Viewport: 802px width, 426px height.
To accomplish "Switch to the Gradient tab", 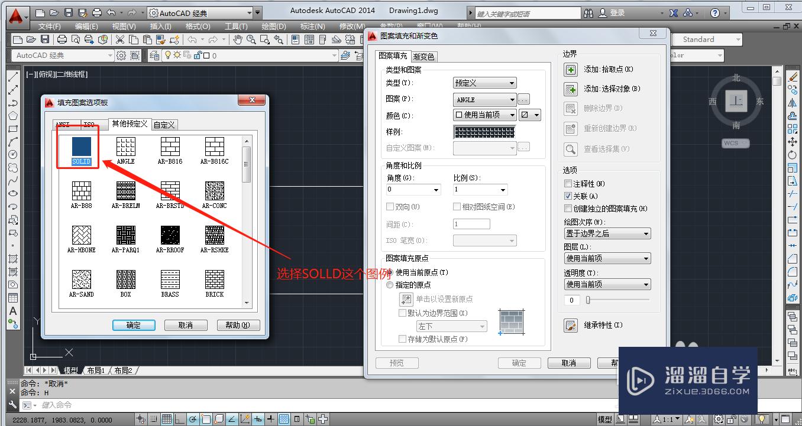I will coord(423,57).
